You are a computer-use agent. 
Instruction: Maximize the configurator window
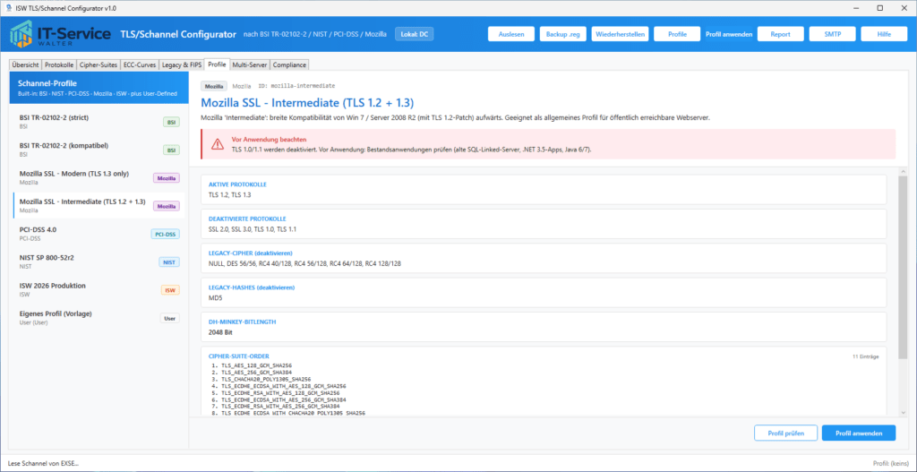pos(879,7)
